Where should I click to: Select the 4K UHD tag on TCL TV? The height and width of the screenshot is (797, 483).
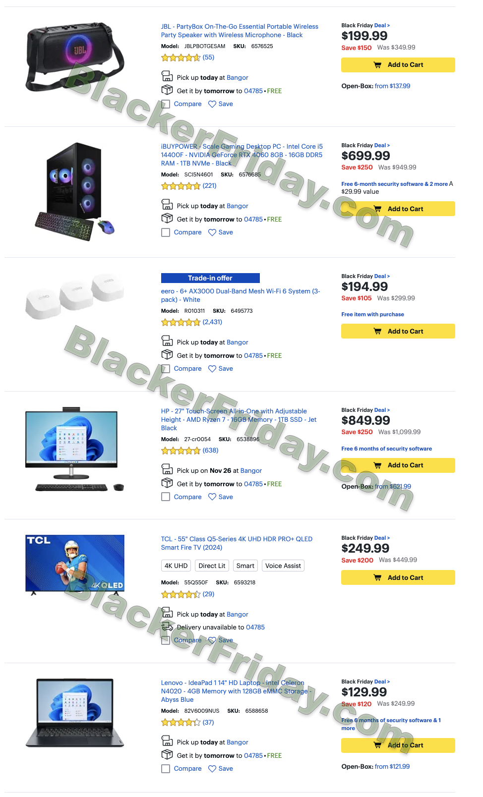pos(176,566)
